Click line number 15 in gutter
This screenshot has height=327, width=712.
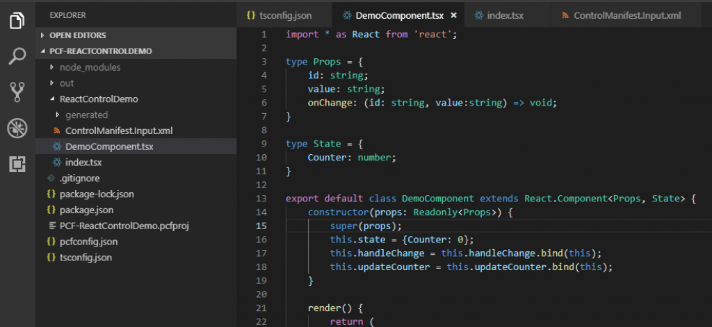tap(261, 226)
